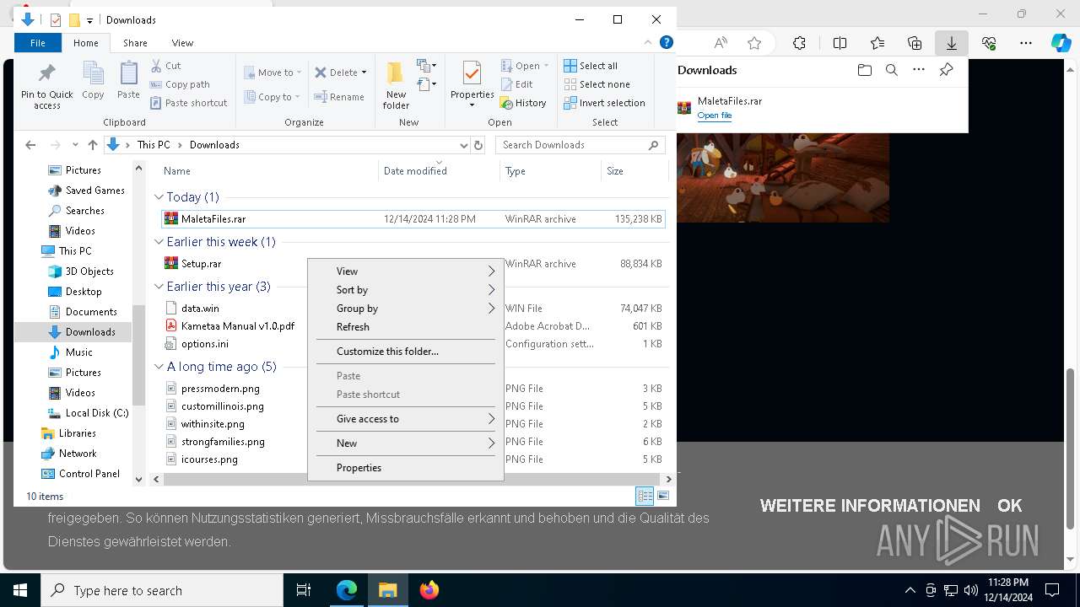
Task: Open Windows Start menu
Action: pos(20,590)
